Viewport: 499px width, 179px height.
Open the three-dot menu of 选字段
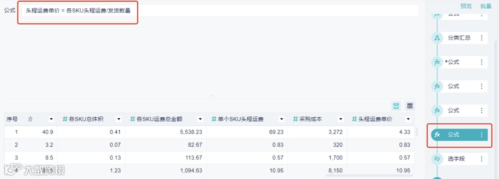tap(481, 159)
